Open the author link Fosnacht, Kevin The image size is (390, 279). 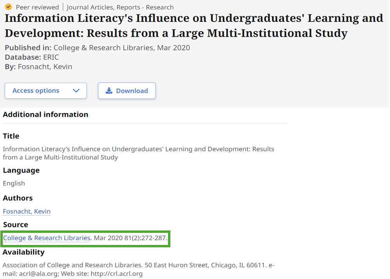coord(26,212)
